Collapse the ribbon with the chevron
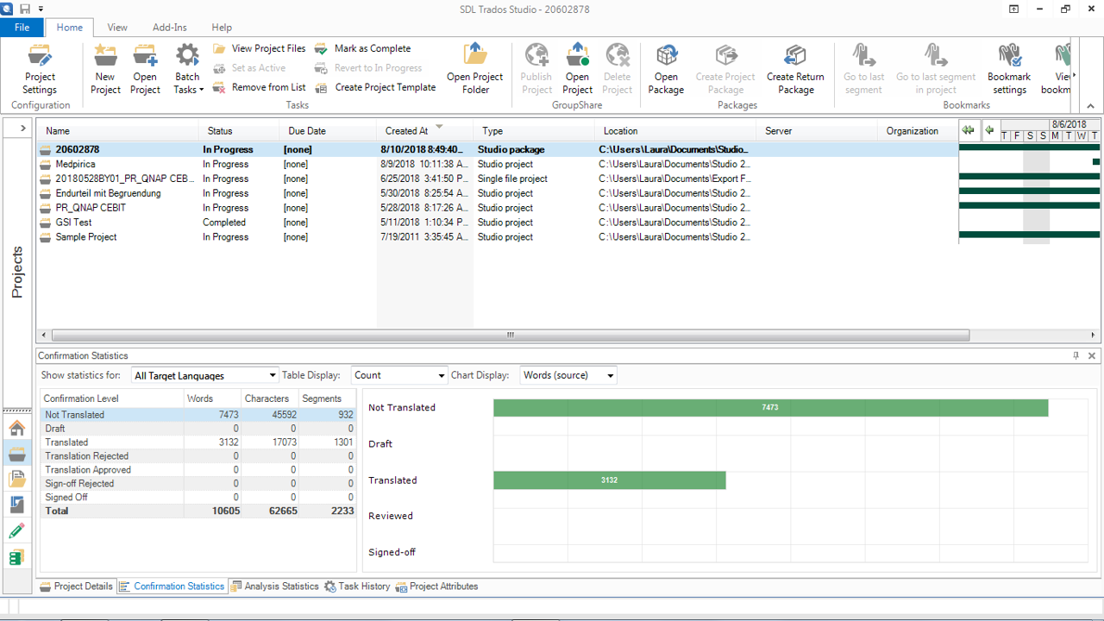 (1091, 106)
